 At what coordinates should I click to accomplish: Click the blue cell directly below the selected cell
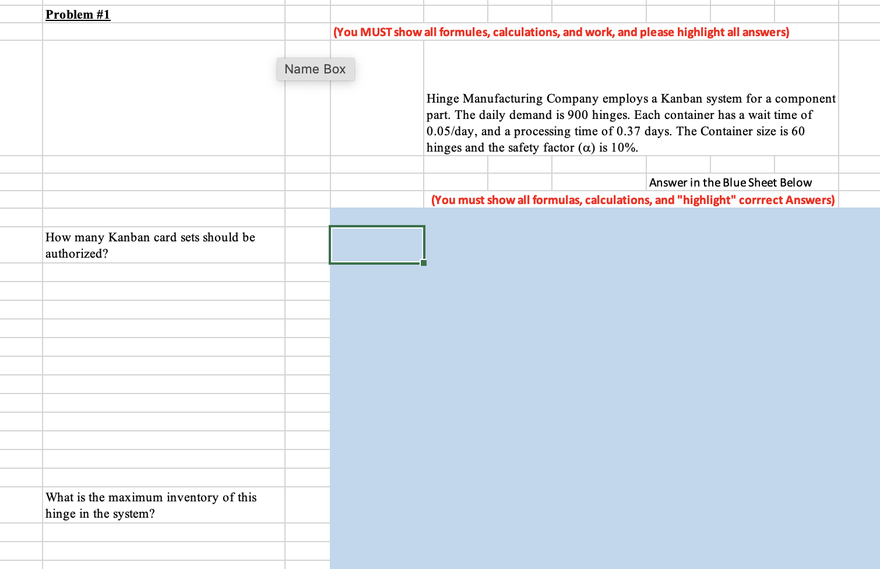click(376, 272)
